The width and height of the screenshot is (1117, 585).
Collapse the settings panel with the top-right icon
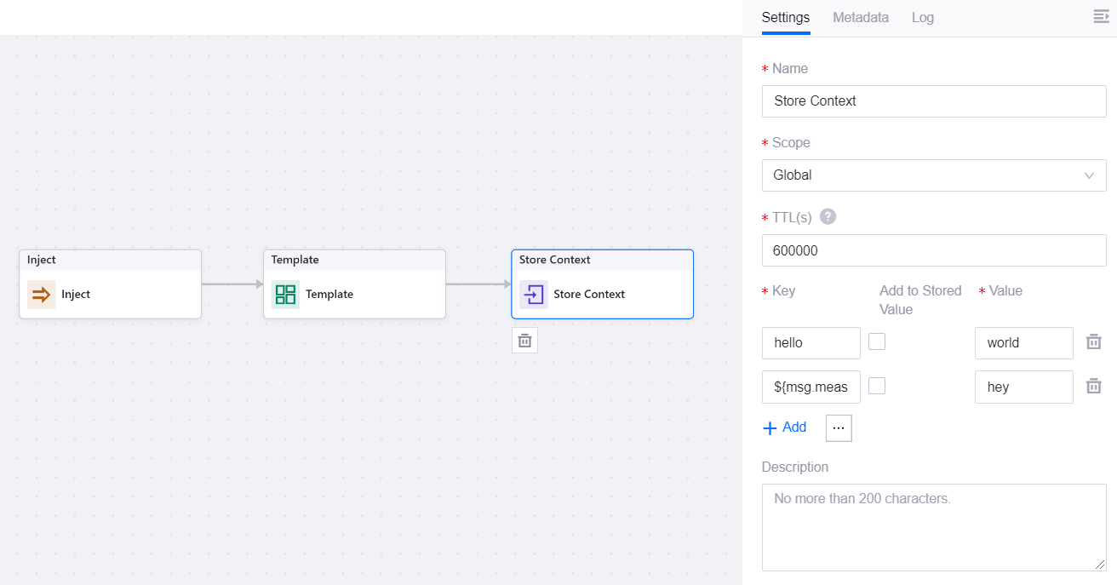point(1101,17)
